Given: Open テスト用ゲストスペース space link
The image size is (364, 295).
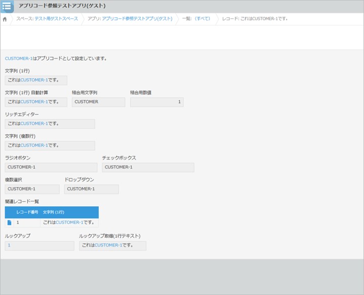Looking at the screenshot, I should [56, 19].
